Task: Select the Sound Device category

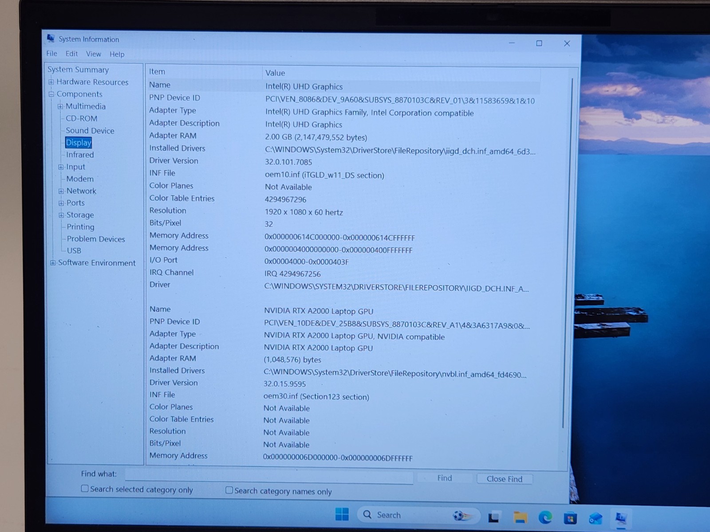Action: point(90,131)
